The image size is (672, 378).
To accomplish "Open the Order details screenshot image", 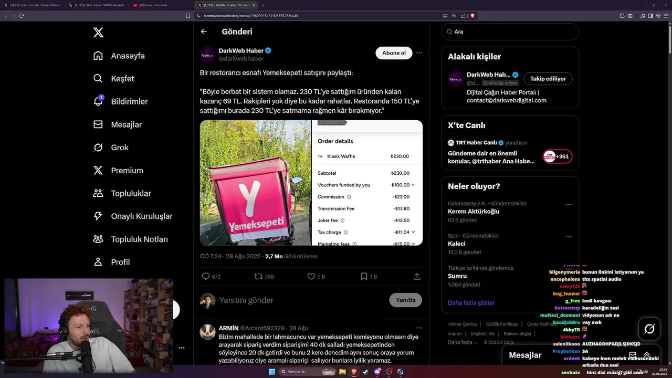I will coord(367,183).
